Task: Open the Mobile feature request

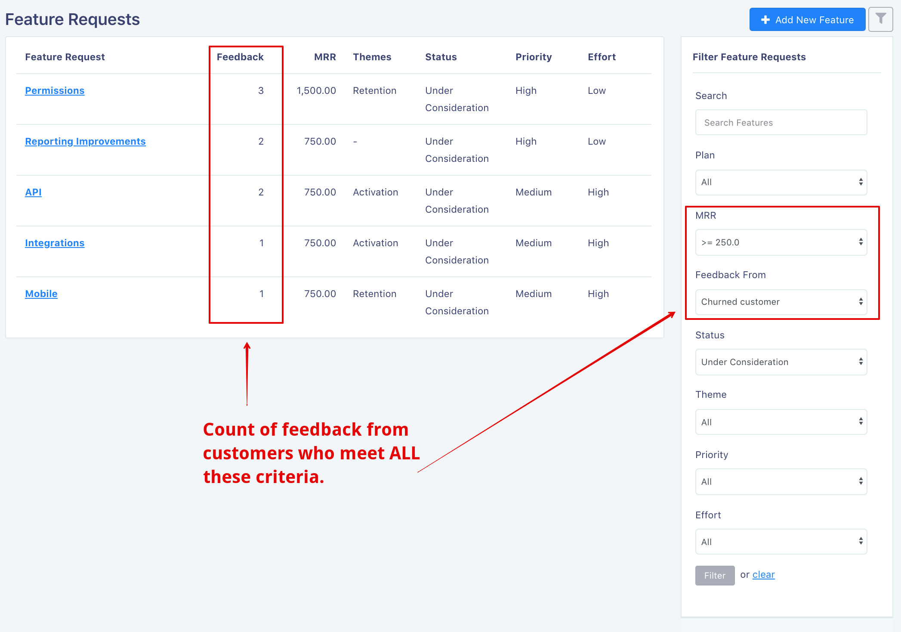Action: (x=41, y=294)
